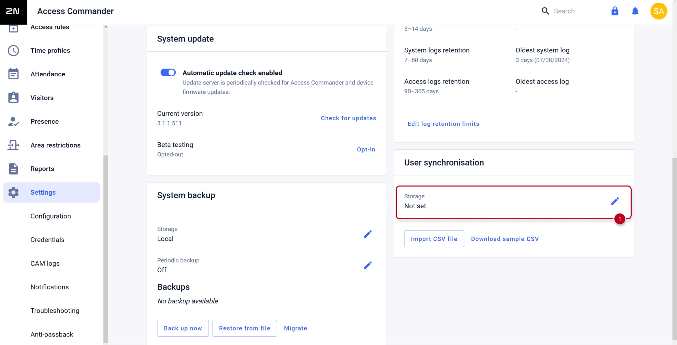Click Download sample CSV link
677x345 pixels.
coord(505,239)
